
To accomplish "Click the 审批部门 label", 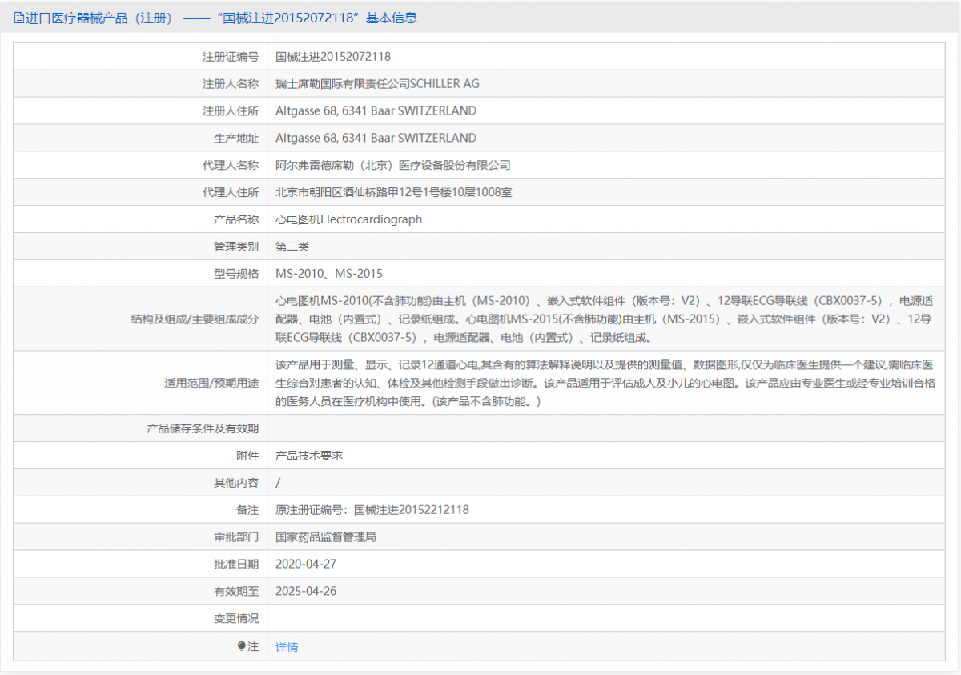I will [x=236, y=536].
